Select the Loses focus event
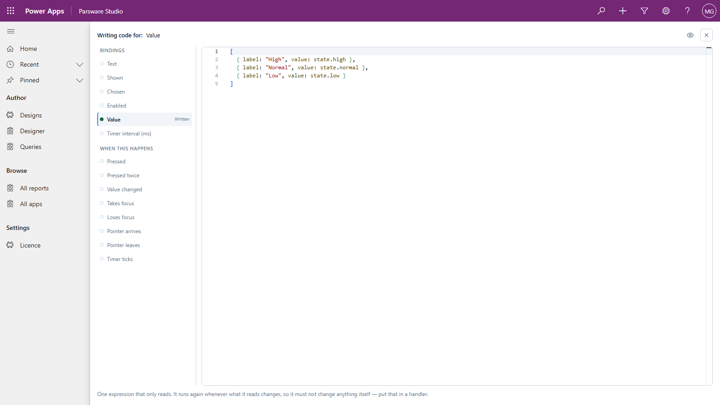The width and height of the screenshot is (720, 405). [x=144, y=217]
